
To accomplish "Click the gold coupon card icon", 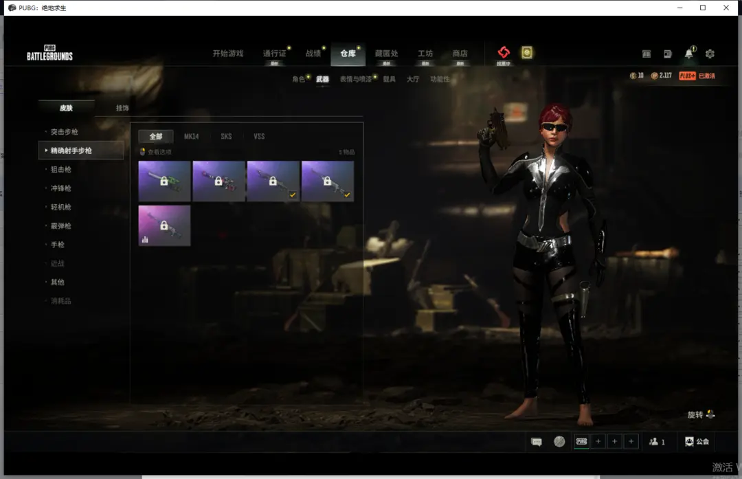I will point(527,52).
